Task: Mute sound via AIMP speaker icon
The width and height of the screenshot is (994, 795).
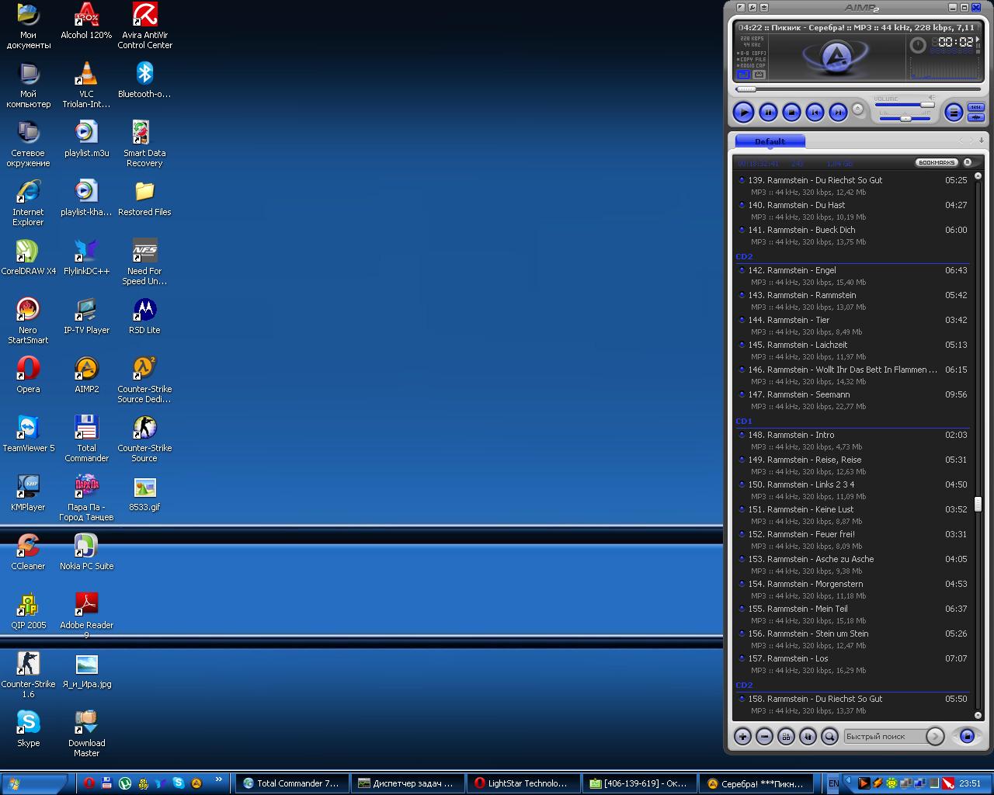Action: pyautogui.click(x=931, y=99)
